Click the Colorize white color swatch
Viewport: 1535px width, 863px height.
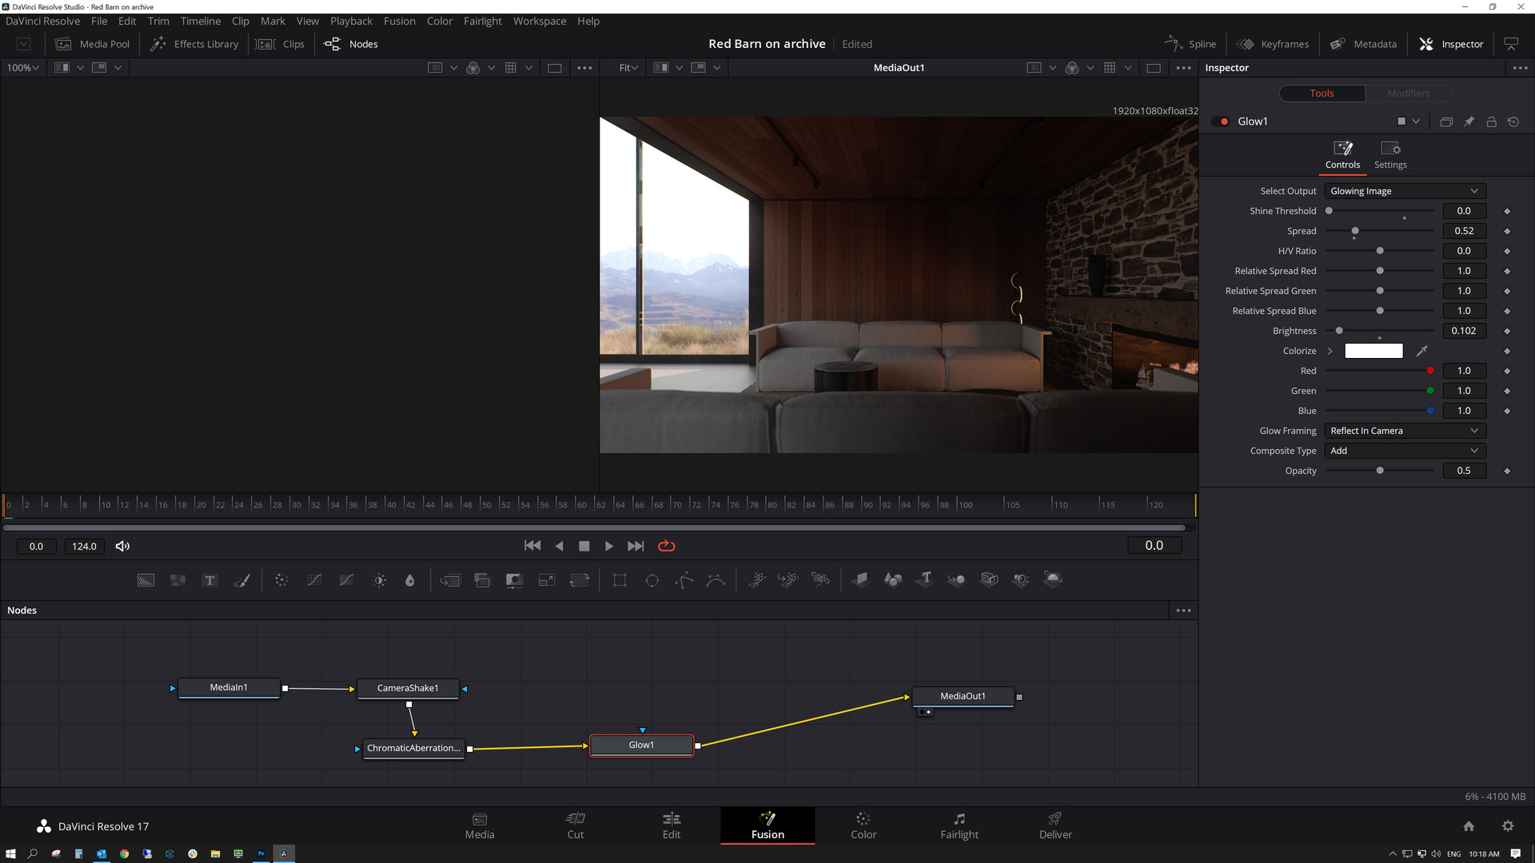(1374, 351)
